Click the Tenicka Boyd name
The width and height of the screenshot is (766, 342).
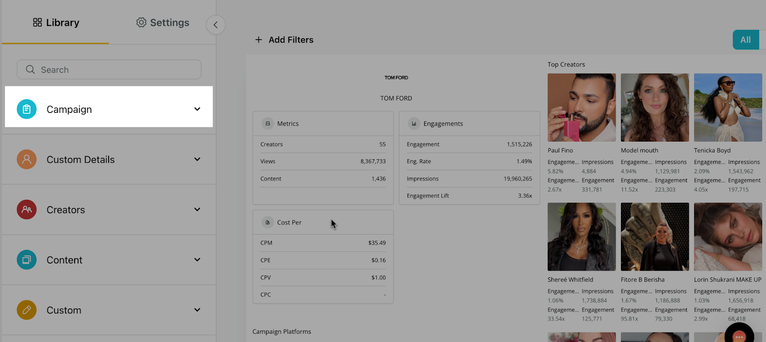point(712,150)
